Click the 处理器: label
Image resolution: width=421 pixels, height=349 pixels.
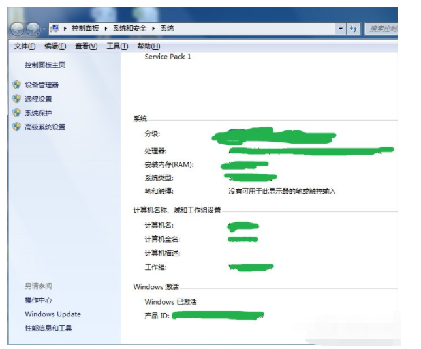155,151
